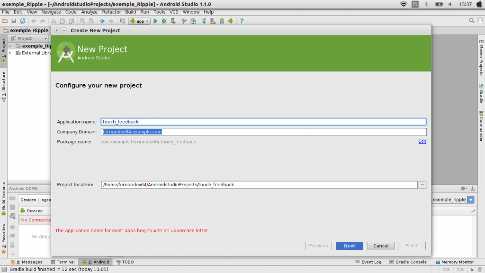Open the Project view selector dropdown
The width and height of the screenshot is (485, 273).
29,38
